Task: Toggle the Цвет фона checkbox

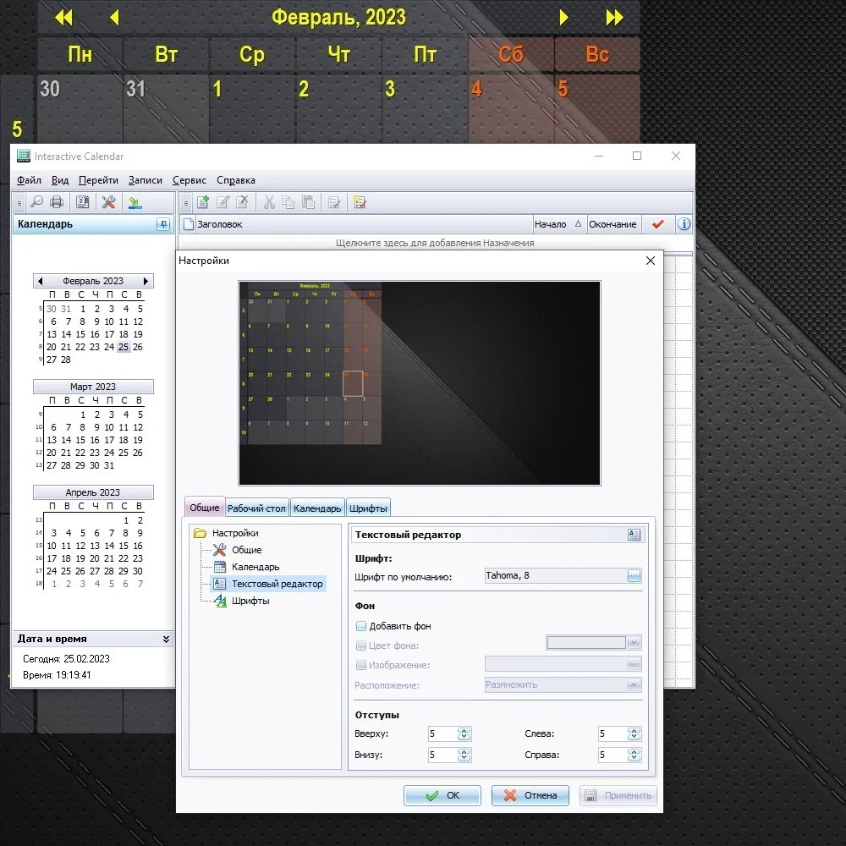Action: (361, 645)
